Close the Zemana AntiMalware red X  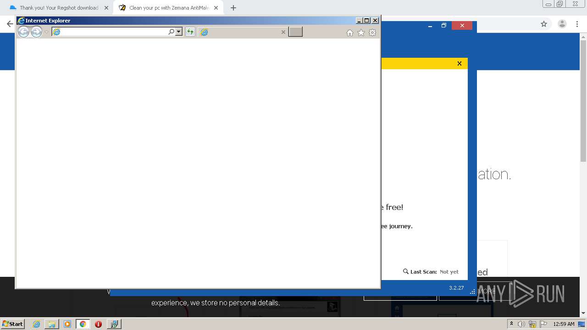[462, 26]
